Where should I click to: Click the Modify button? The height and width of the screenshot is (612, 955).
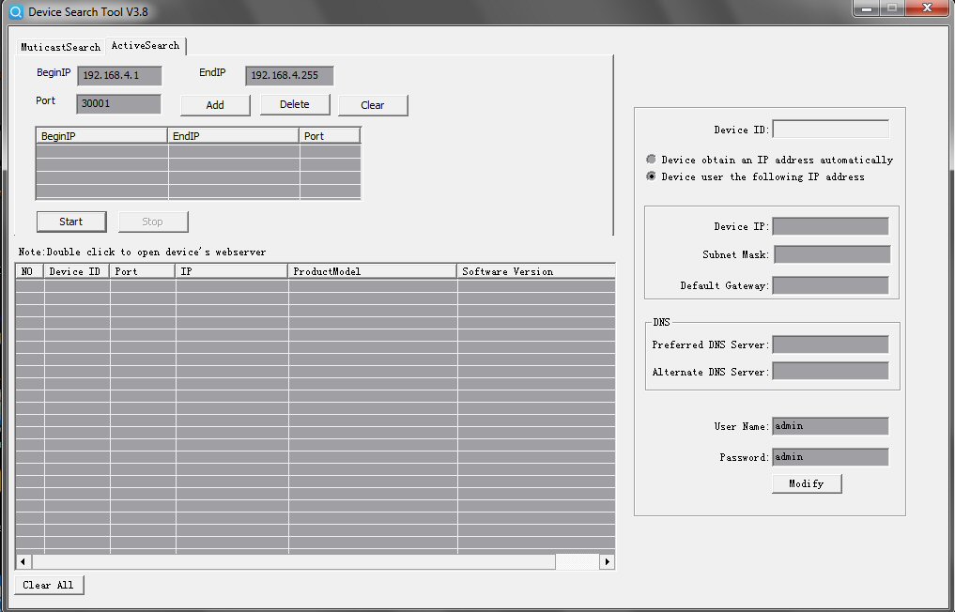point(807,483)
